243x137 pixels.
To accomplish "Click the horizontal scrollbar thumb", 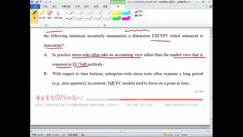I will (x=121, y=131).
